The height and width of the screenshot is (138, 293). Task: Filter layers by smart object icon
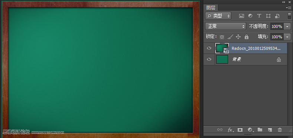coord(277,16)
